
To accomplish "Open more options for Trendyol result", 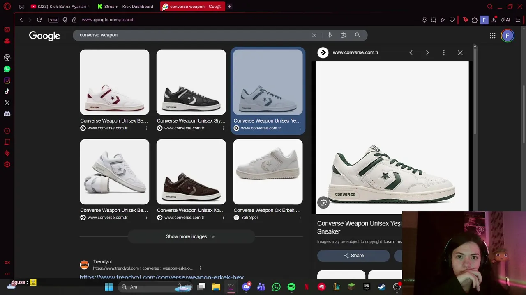I will (x=200, y=268).
